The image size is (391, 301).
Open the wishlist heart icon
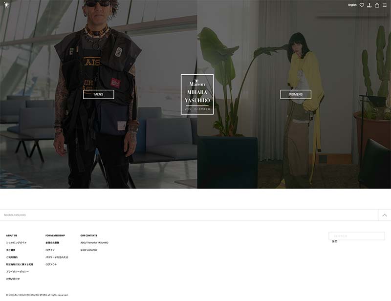(362, 5)
